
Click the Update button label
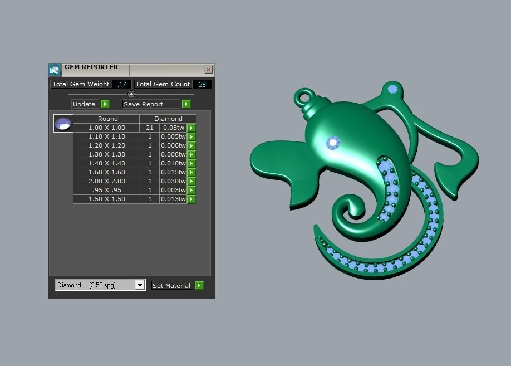(x=85, y=104)
